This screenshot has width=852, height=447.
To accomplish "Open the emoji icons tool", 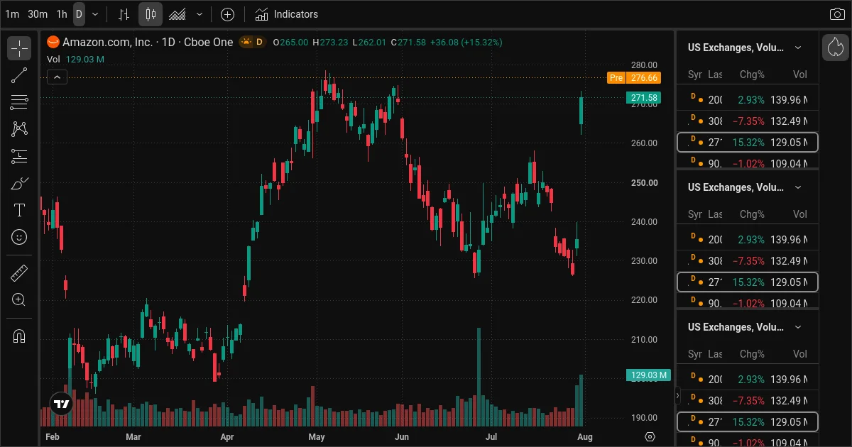I will (x=19, y=237).
